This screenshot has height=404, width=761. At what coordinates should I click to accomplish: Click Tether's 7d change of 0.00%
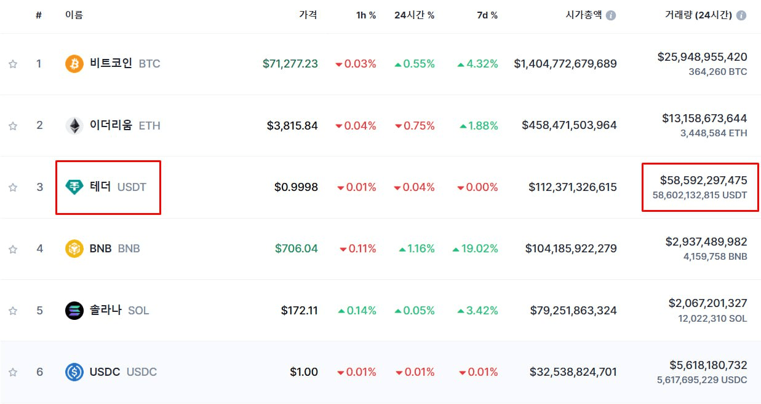pyautogui.click(x=478, y=187)
